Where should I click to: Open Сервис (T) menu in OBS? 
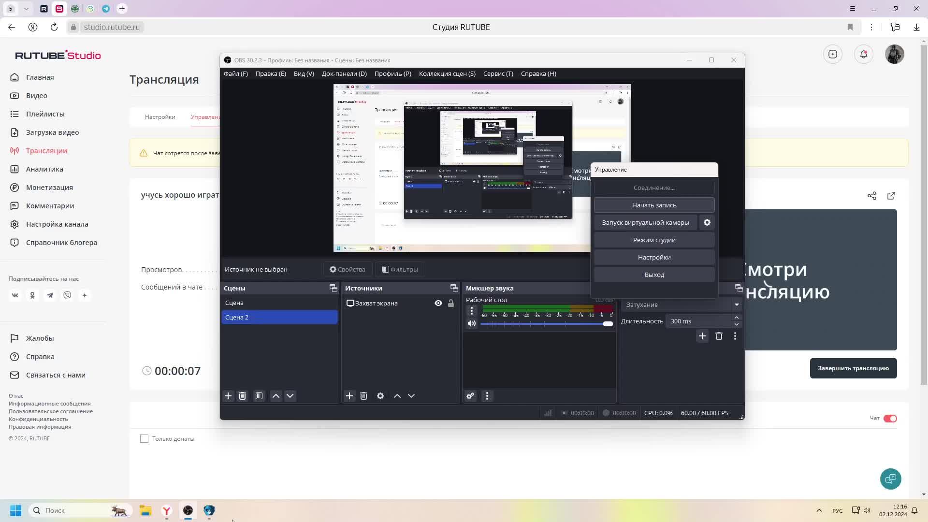[498, 73]
